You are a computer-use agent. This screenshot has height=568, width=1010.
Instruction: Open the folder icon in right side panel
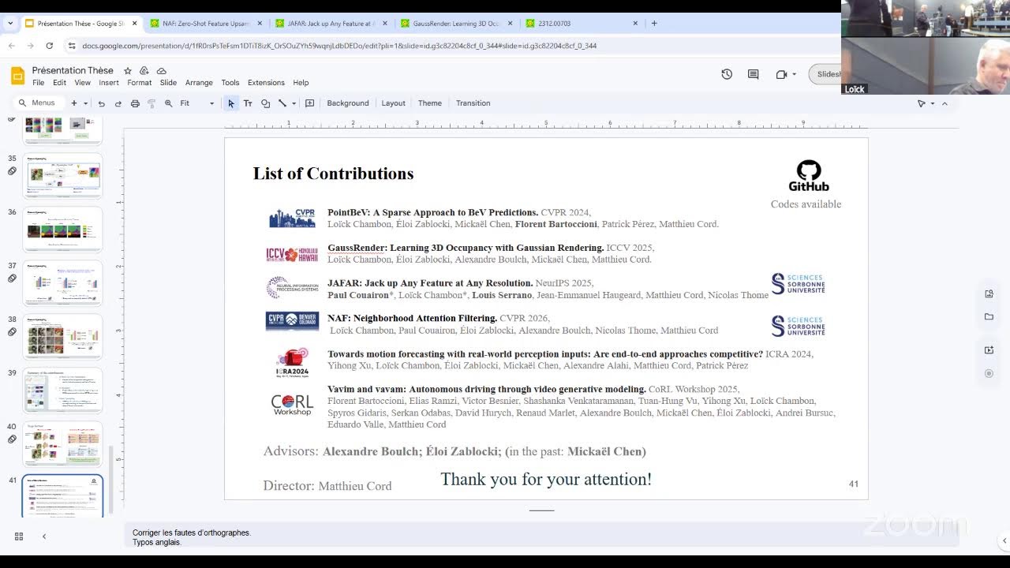pyautogui.click(x=989, y=317)
